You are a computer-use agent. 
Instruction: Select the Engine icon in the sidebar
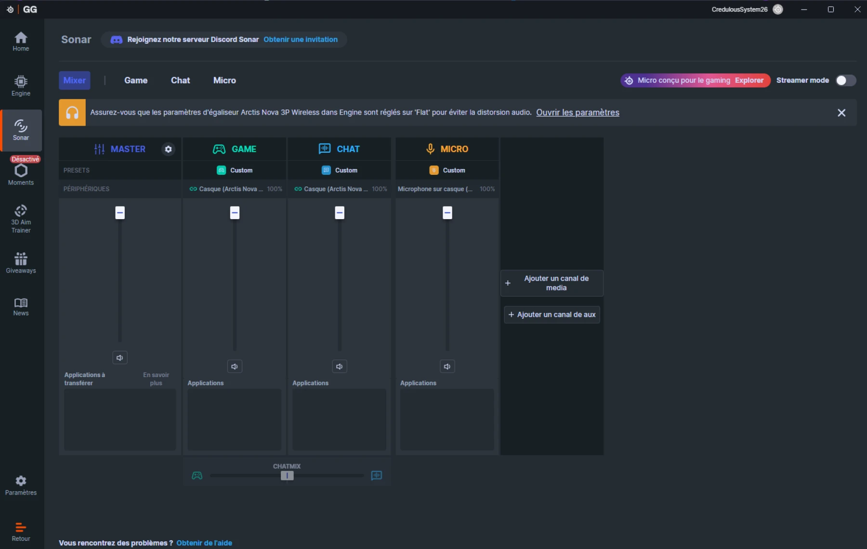point(21,85)
